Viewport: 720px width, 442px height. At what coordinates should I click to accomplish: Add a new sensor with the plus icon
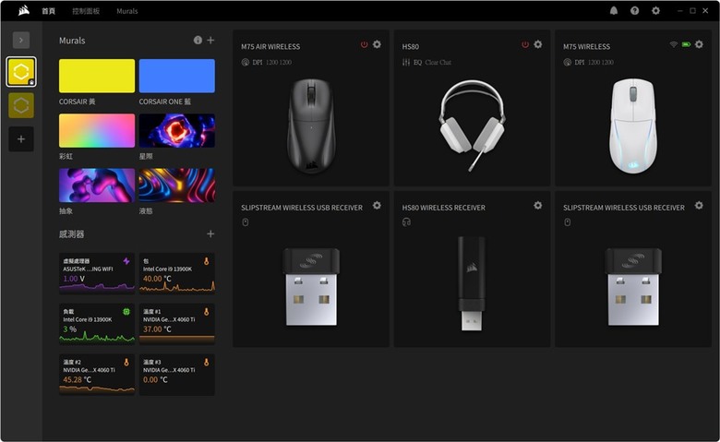click(x=210, y=233)
